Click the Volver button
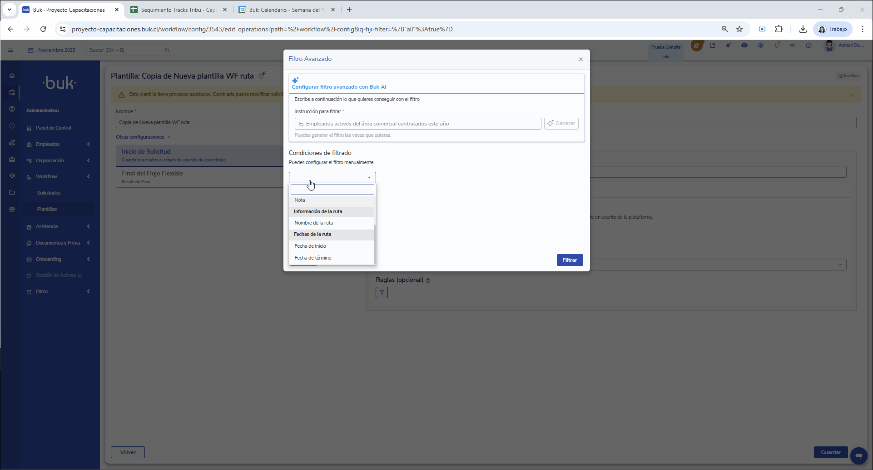Image resolution: width=873 pixels, height=470 pixels. tap(128, 452)
